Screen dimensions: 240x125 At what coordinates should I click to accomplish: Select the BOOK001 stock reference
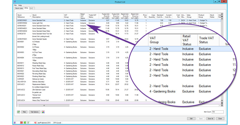[21, 42]
